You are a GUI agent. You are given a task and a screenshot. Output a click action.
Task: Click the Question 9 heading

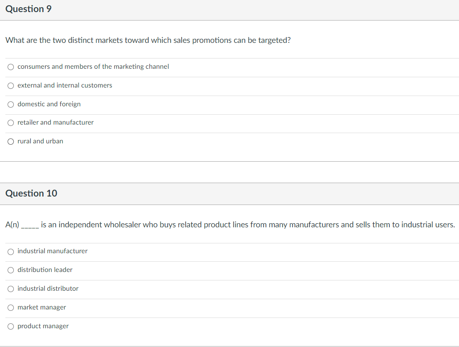tap(29, 9)
